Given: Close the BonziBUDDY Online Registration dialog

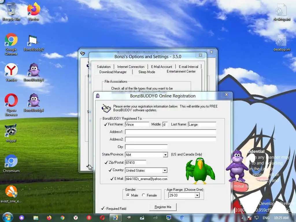Looking at the screenshot, I should [x=227, y=95].
